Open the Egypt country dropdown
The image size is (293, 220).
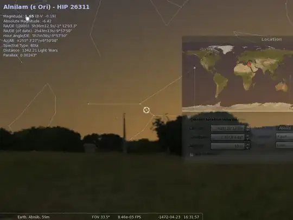tap(284, 136)
